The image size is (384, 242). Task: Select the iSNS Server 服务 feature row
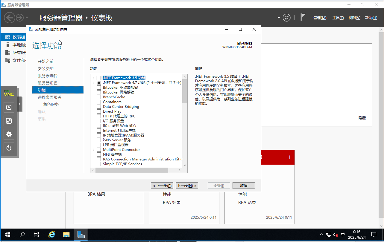coord(117,140)
